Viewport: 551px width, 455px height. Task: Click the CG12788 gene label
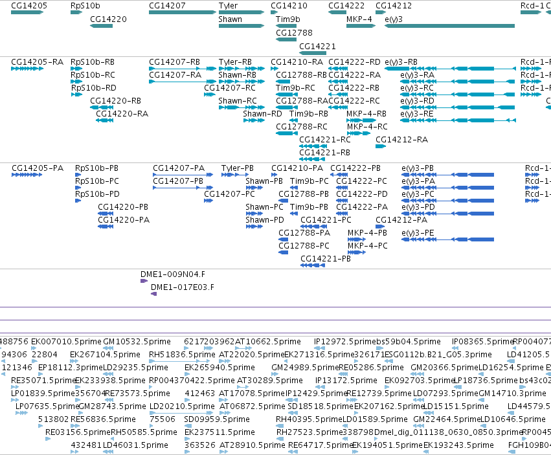[294, 32]
